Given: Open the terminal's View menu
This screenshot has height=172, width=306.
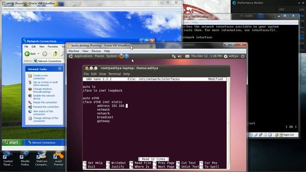Looking at the screenshot, I should coord(102,74).
